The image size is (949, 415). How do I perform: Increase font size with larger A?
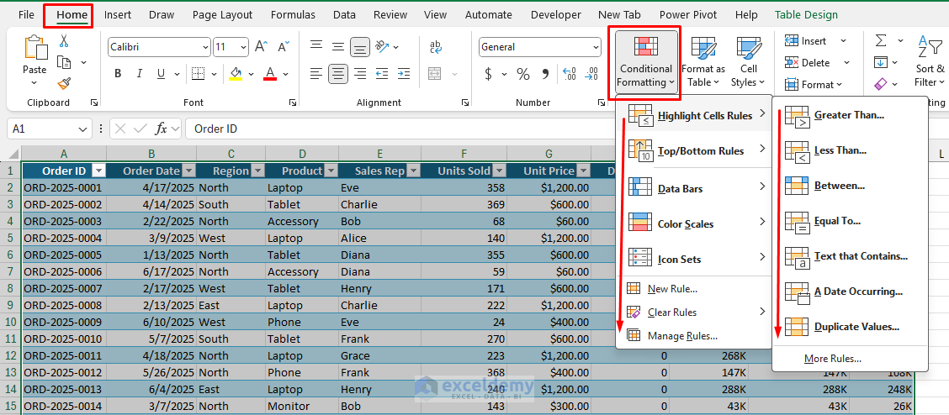point(262,46)
